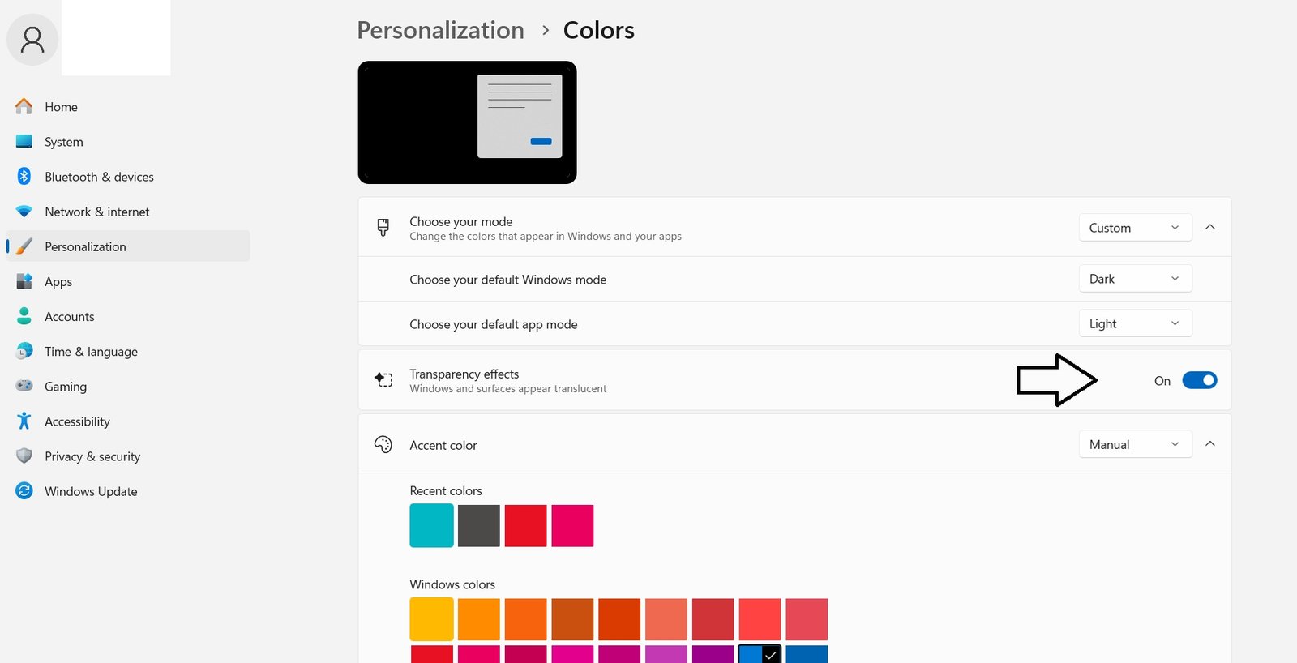The image size is (1297, 663).
Task: Click 'Choose your default app mode' label
Action: pyautogui.click(x=494, y=324)
